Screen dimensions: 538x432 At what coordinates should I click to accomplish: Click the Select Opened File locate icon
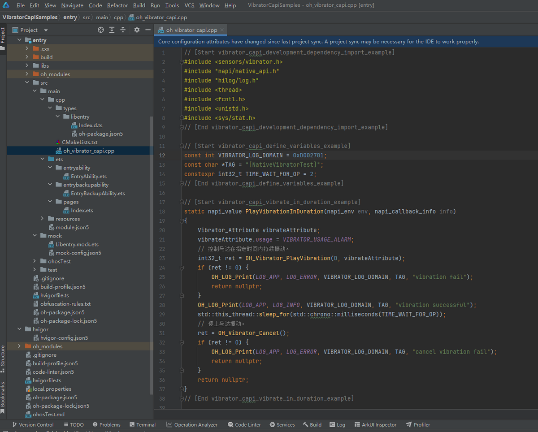pyautogui.click(x=101, y=30)
